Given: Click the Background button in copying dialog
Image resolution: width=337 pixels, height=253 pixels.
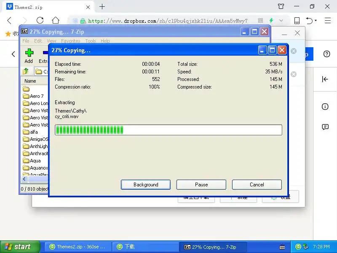Looking at the screenshot, I should tap(146, 185).
